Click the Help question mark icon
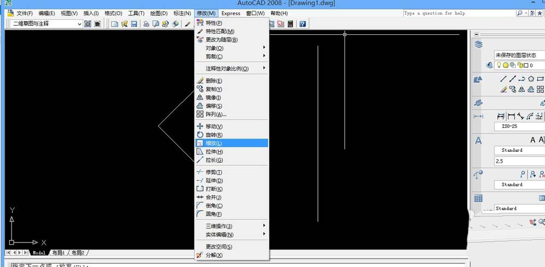The image size is (545, 267). [x=302, y=24]
